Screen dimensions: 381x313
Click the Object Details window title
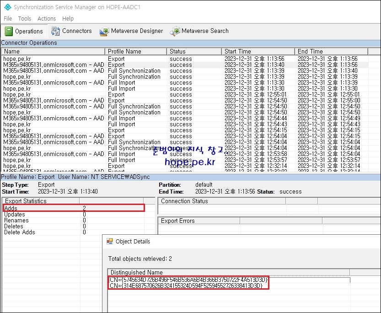133,241
